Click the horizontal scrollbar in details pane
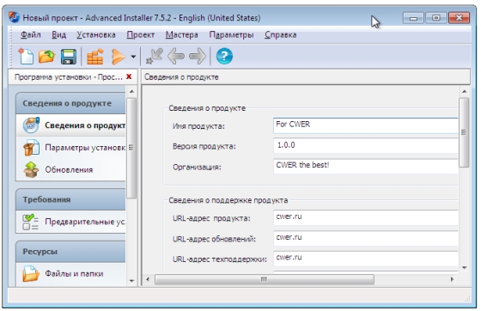This screenshot has width=481, height=311. (x=265, y=279)
